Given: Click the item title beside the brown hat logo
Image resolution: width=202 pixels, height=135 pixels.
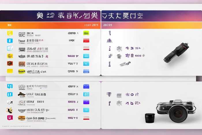Looking at the screenshot, I should point(36,95).
